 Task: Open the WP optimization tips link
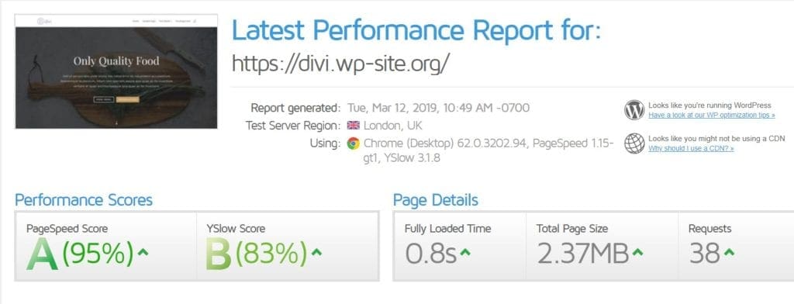pos(712,115)
